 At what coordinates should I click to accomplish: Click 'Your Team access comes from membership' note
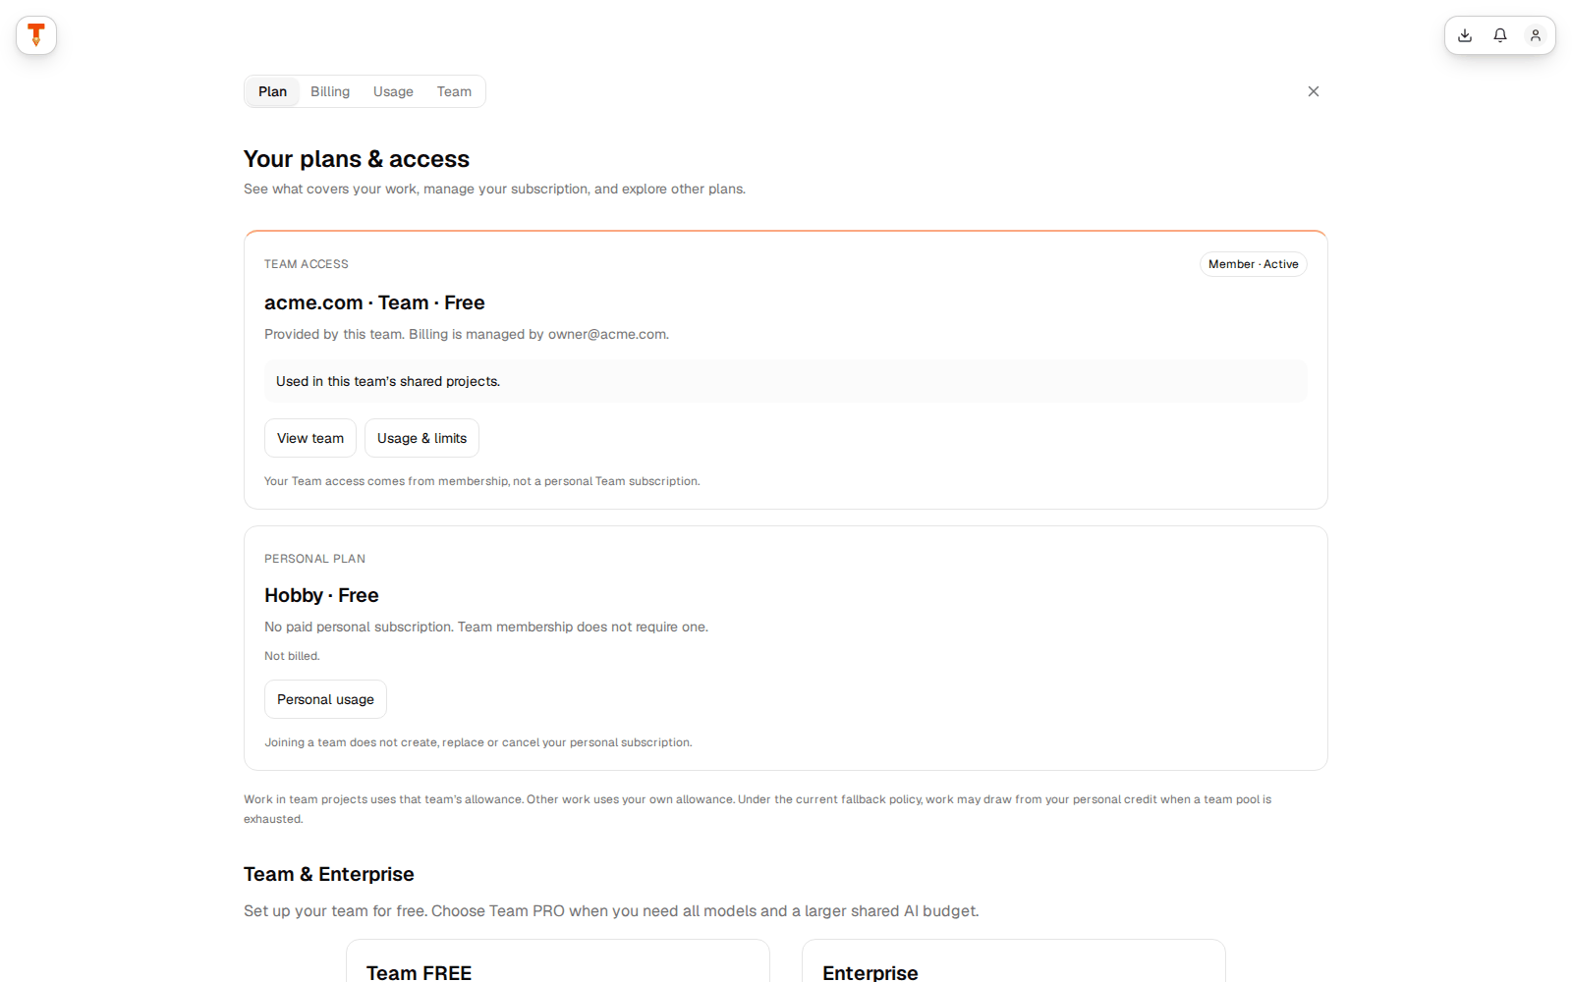click(482, 481)
